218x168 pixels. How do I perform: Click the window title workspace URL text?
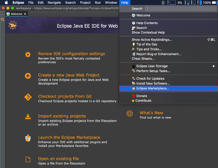[67, 8]
